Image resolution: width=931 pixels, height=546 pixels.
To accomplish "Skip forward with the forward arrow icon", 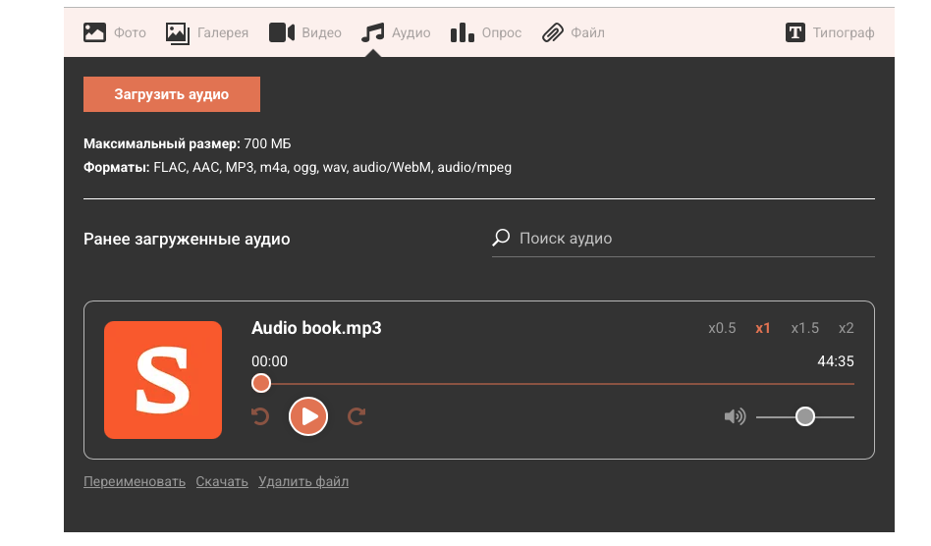I will coord(356,416).
